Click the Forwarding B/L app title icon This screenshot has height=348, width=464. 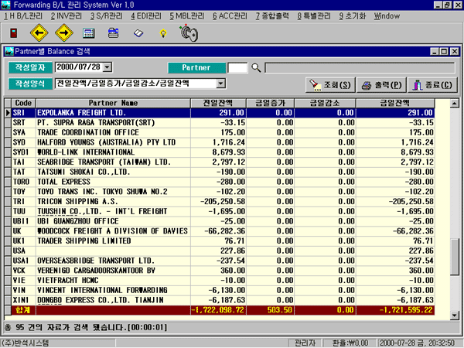(x=5, y=5)
